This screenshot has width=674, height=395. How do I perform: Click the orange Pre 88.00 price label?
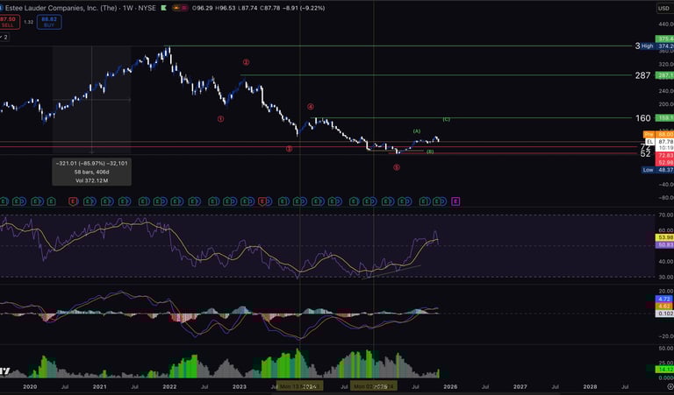click(x=658, y=134)
